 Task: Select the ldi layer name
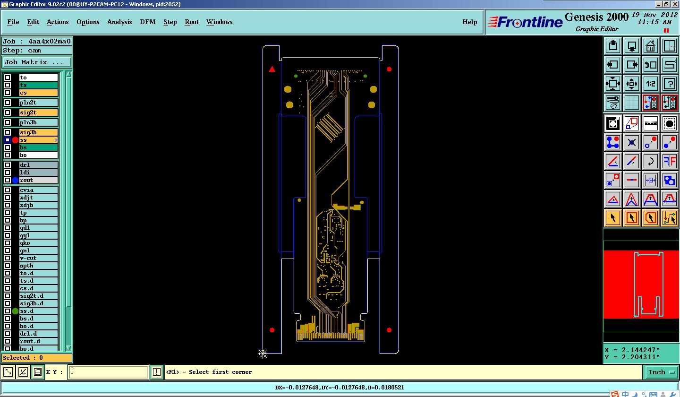click(x=39, y=173)
